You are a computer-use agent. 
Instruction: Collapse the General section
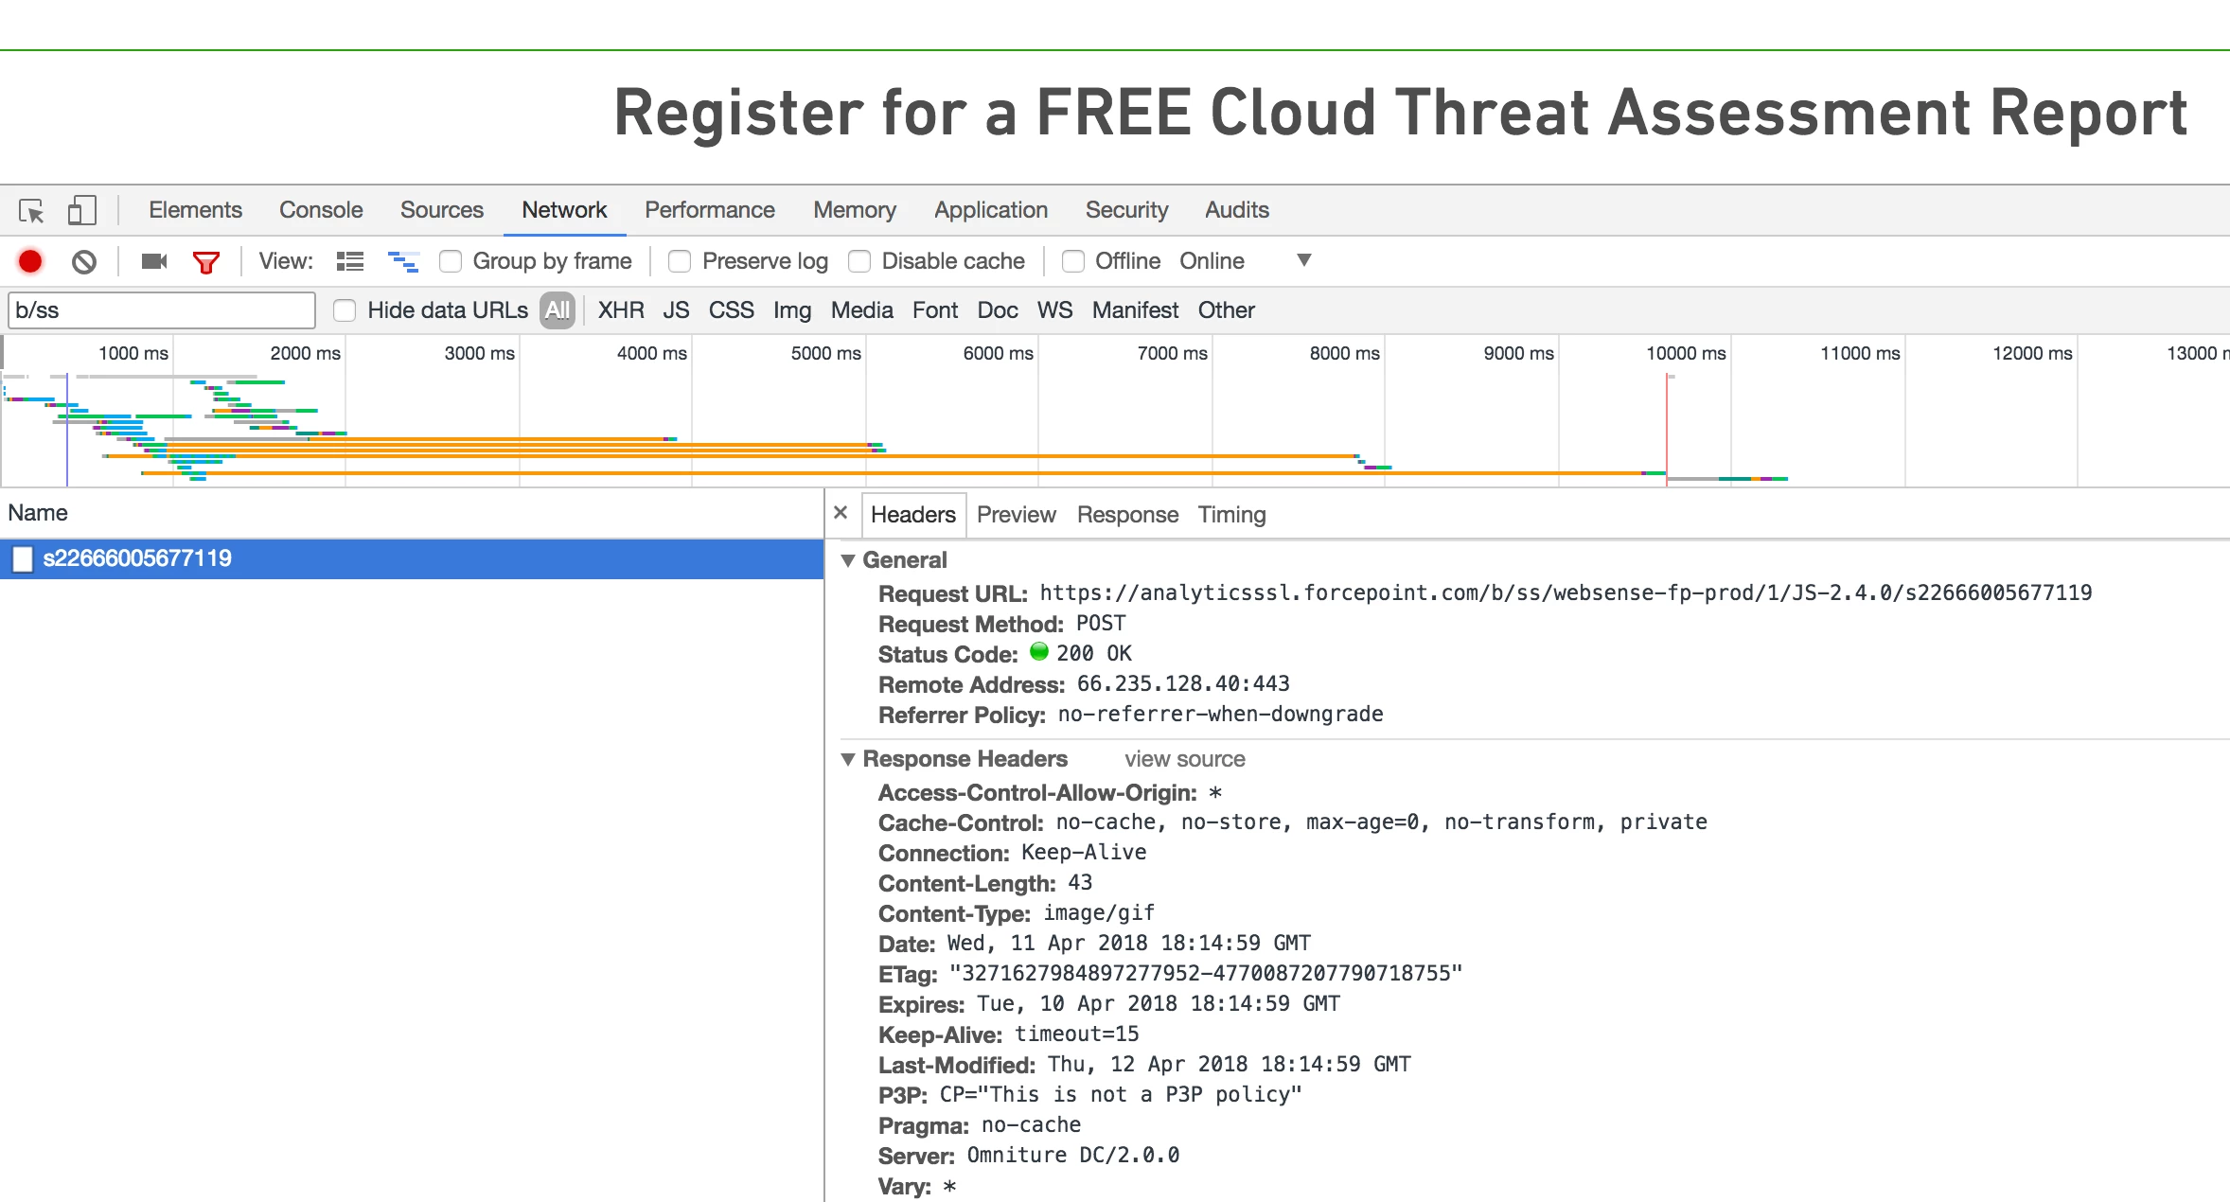(x=848, y=560)
